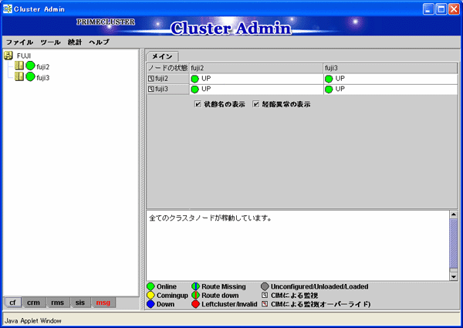Switch to the sis tab
Image resolution: width=463 pixels, height=328 pixels.
pos(79,303)
